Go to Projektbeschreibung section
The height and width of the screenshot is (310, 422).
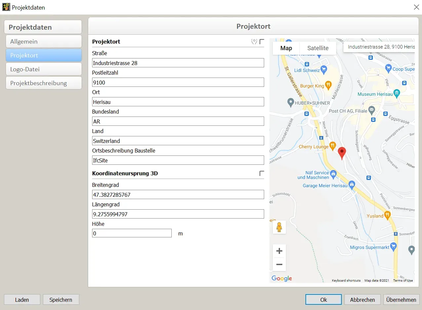[43, 83]
